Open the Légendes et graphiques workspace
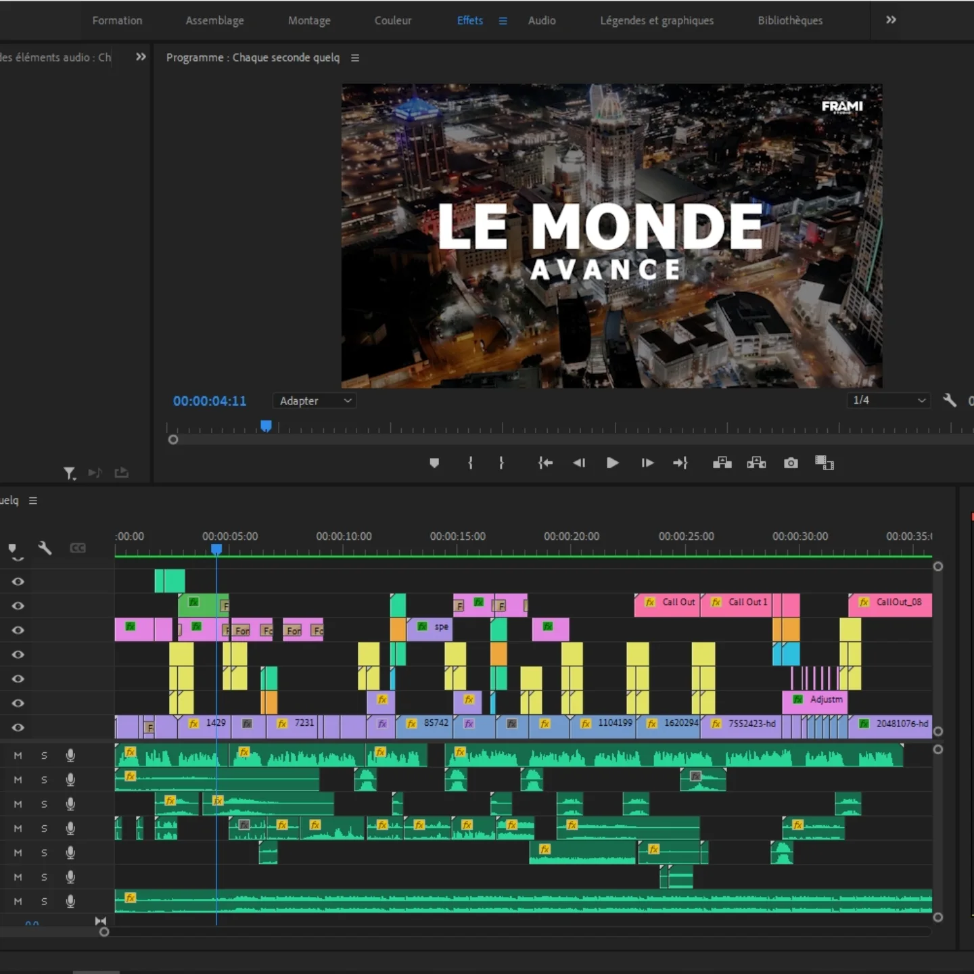The width and height of the screenshot is (974, 974). coord(657,21)
